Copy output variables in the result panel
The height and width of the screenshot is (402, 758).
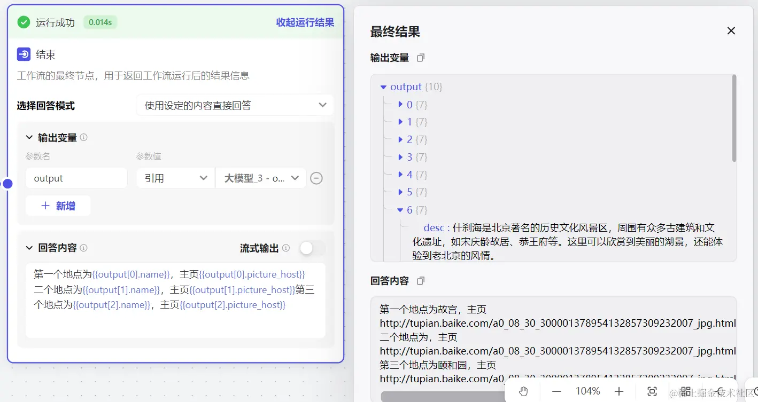[421, 58]
